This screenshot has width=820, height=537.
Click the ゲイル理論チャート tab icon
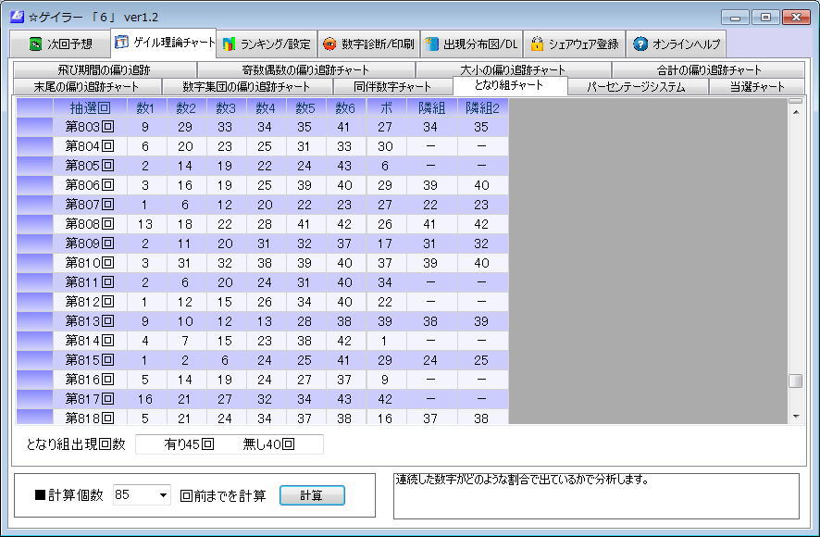coord(121,43)
